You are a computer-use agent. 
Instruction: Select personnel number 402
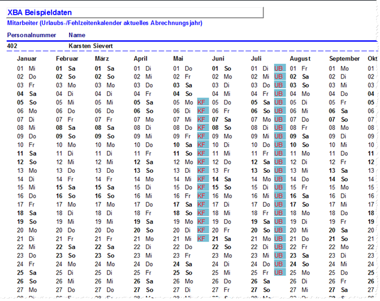12,46
